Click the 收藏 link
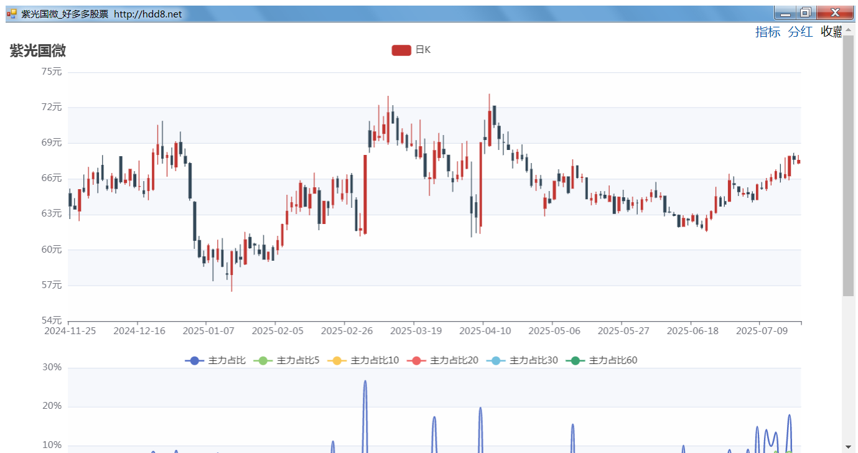 click(831, 32)
